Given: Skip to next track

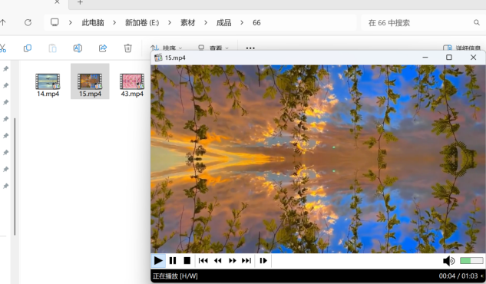Looking at the screenshot, I should pyautogui.click(x=246, y=261).
